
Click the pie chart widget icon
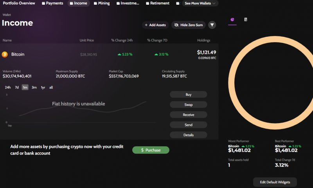point(232,19)
